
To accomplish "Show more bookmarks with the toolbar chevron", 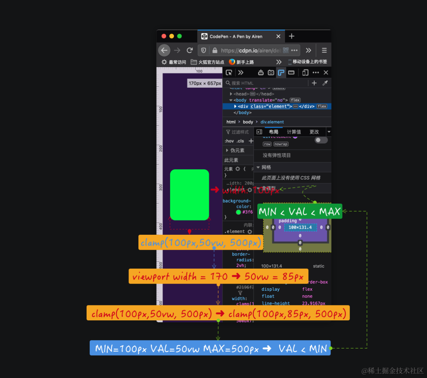I will pyautogui.click(x=279, y=62).
